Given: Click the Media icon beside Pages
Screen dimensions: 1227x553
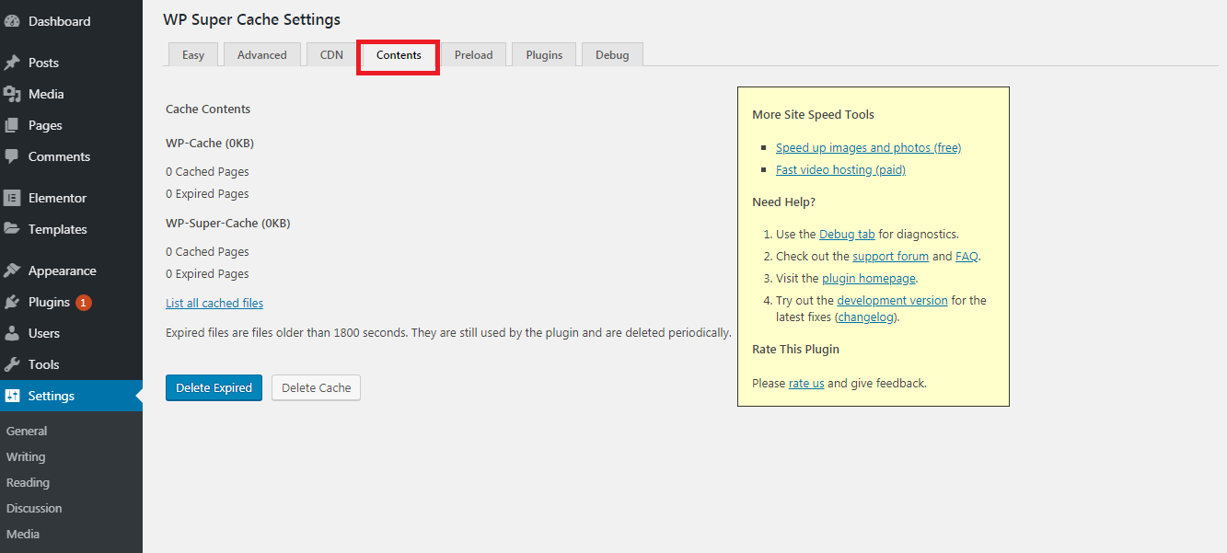Looking at the screenshot, I should (x=13, y=94).
